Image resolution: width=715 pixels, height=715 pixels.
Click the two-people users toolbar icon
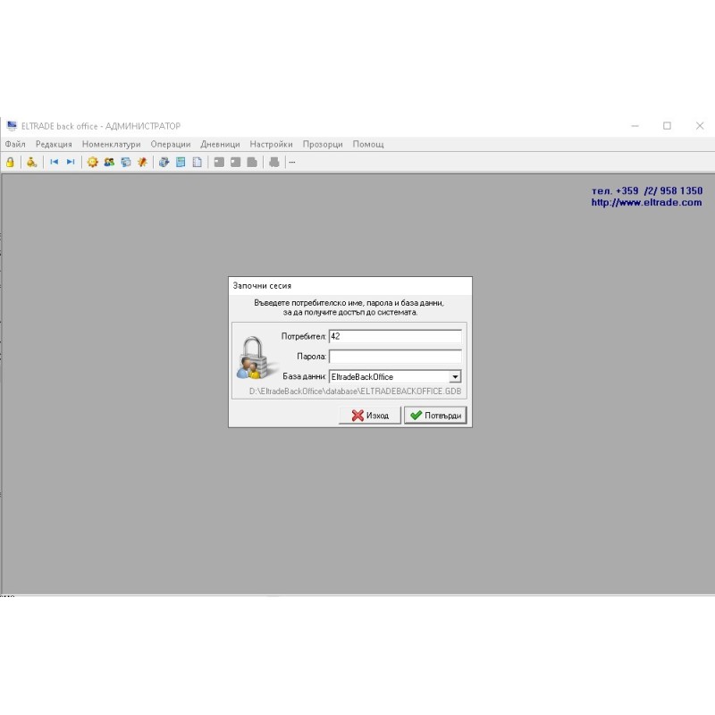click(x=109, y=162)
